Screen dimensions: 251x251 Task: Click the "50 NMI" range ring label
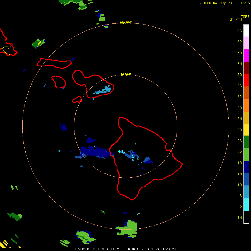(x=126, y=74)
